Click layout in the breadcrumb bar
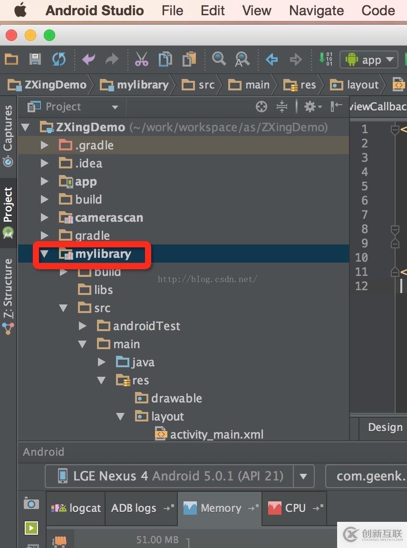Image resolution: width=407 pixels, height=548 pixels. click(354, 85)
